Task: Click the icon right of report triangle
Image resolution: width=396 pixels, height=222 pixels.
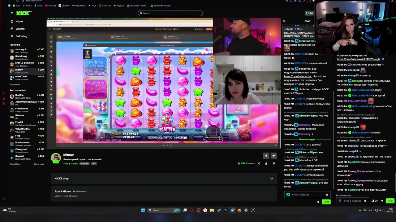Action: (273, 163)
